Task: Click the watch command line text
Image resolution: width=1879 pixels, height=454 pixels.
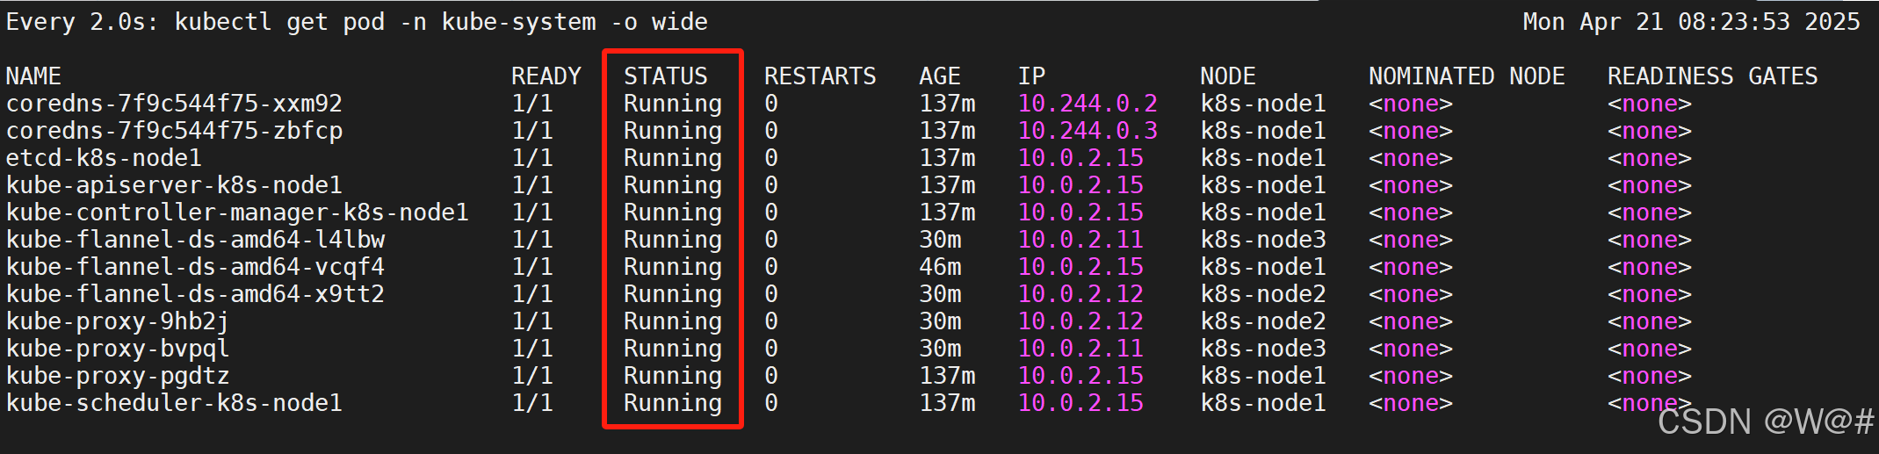Action: click(x=357, y=22)
